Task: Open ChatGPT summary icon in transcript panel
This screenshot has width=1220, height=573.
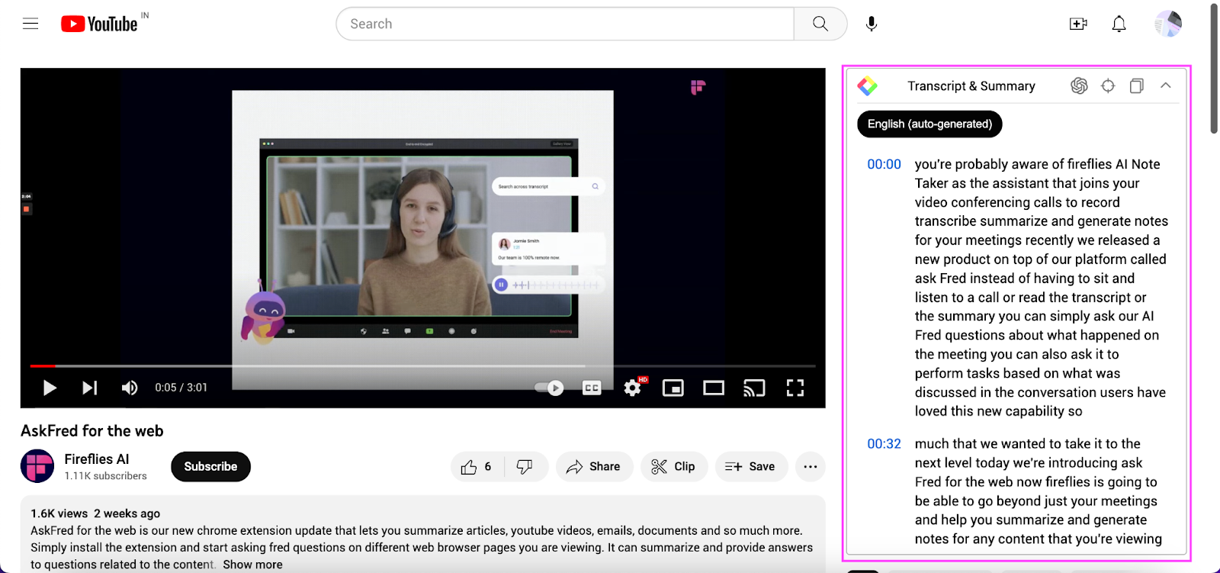Action: click(1079, 86)
